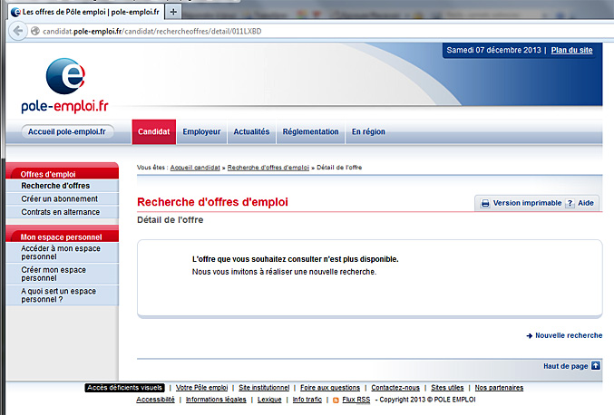Click the message L'offre que vous souhaitez consulter n'est plus disponible

pos(296,259)
